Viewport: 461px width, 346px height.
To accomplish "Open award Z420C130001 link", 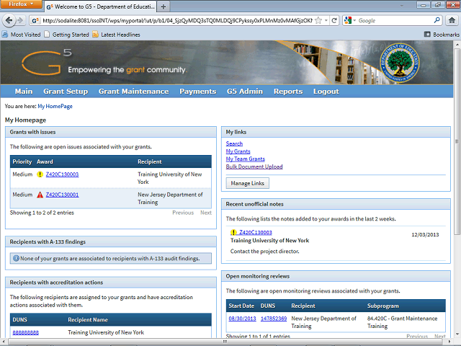I will click(62, 195).
